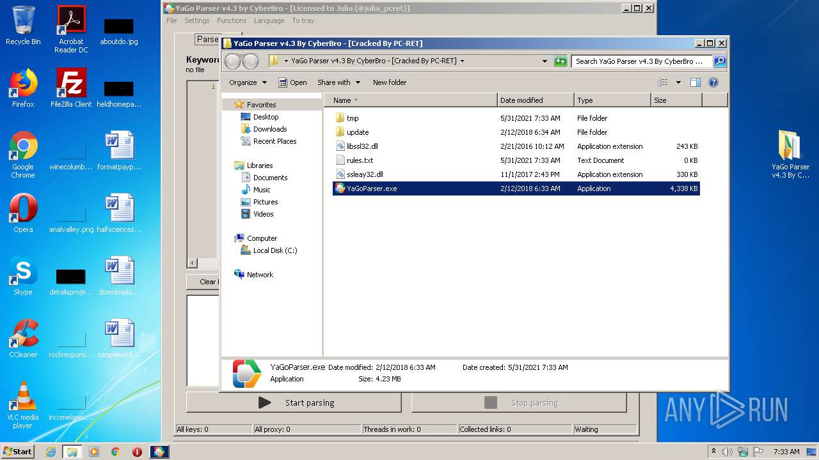
Task: Click To tray menu item
Action: (x=303, y=20)
